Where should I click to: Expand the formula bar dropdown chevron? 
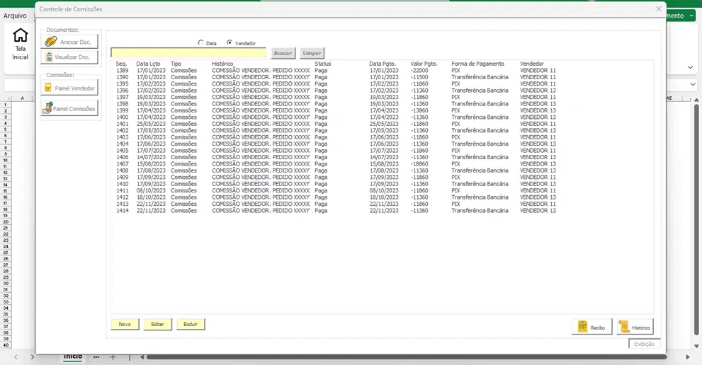coord(693,85)
